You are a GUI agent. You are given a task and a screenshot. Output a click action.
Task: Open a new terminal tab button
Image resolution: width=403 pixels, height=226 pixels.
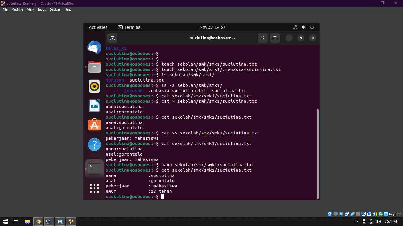[112, 38]
